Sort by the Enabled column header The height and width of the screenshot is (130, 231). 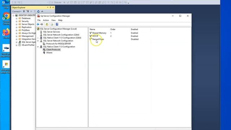coord(134,29)
